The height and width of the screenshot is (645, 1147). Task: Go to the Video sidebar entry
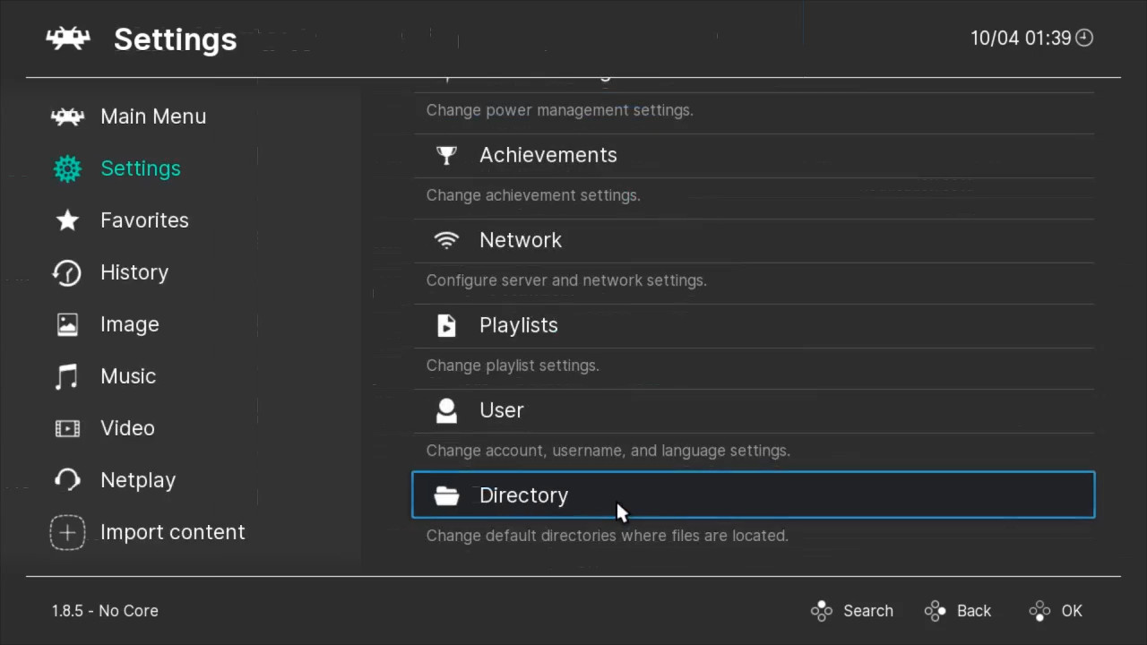point(127,428)
